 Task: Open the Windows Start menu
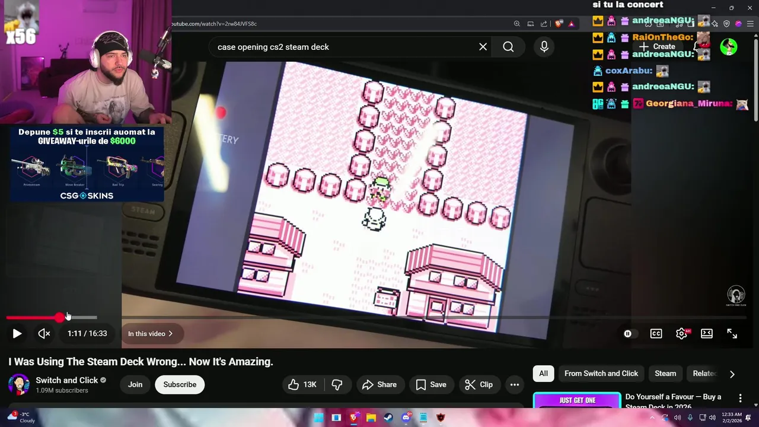point(319,418)
